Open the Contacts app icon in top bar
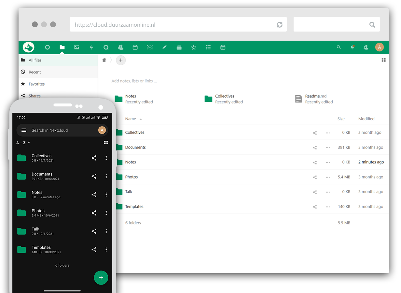This screenshot has height=293, width=401. 120,47
